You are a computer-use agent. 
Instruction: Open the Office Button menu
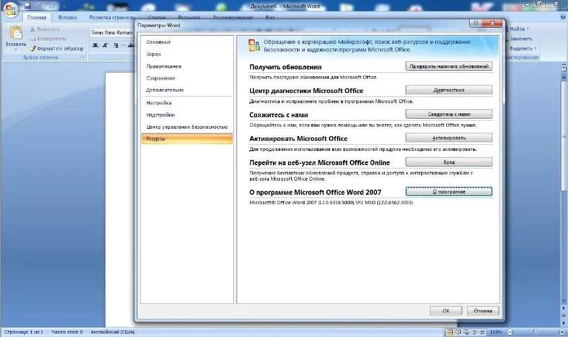click(11, 9)
